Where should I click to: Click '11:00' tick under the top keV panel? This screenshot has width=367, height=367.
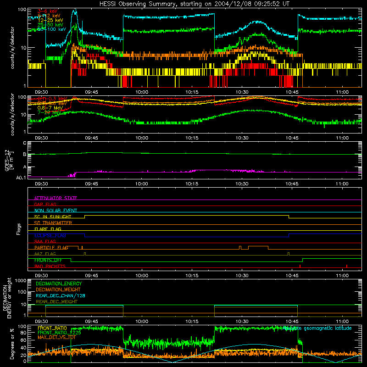click(342, 92)
